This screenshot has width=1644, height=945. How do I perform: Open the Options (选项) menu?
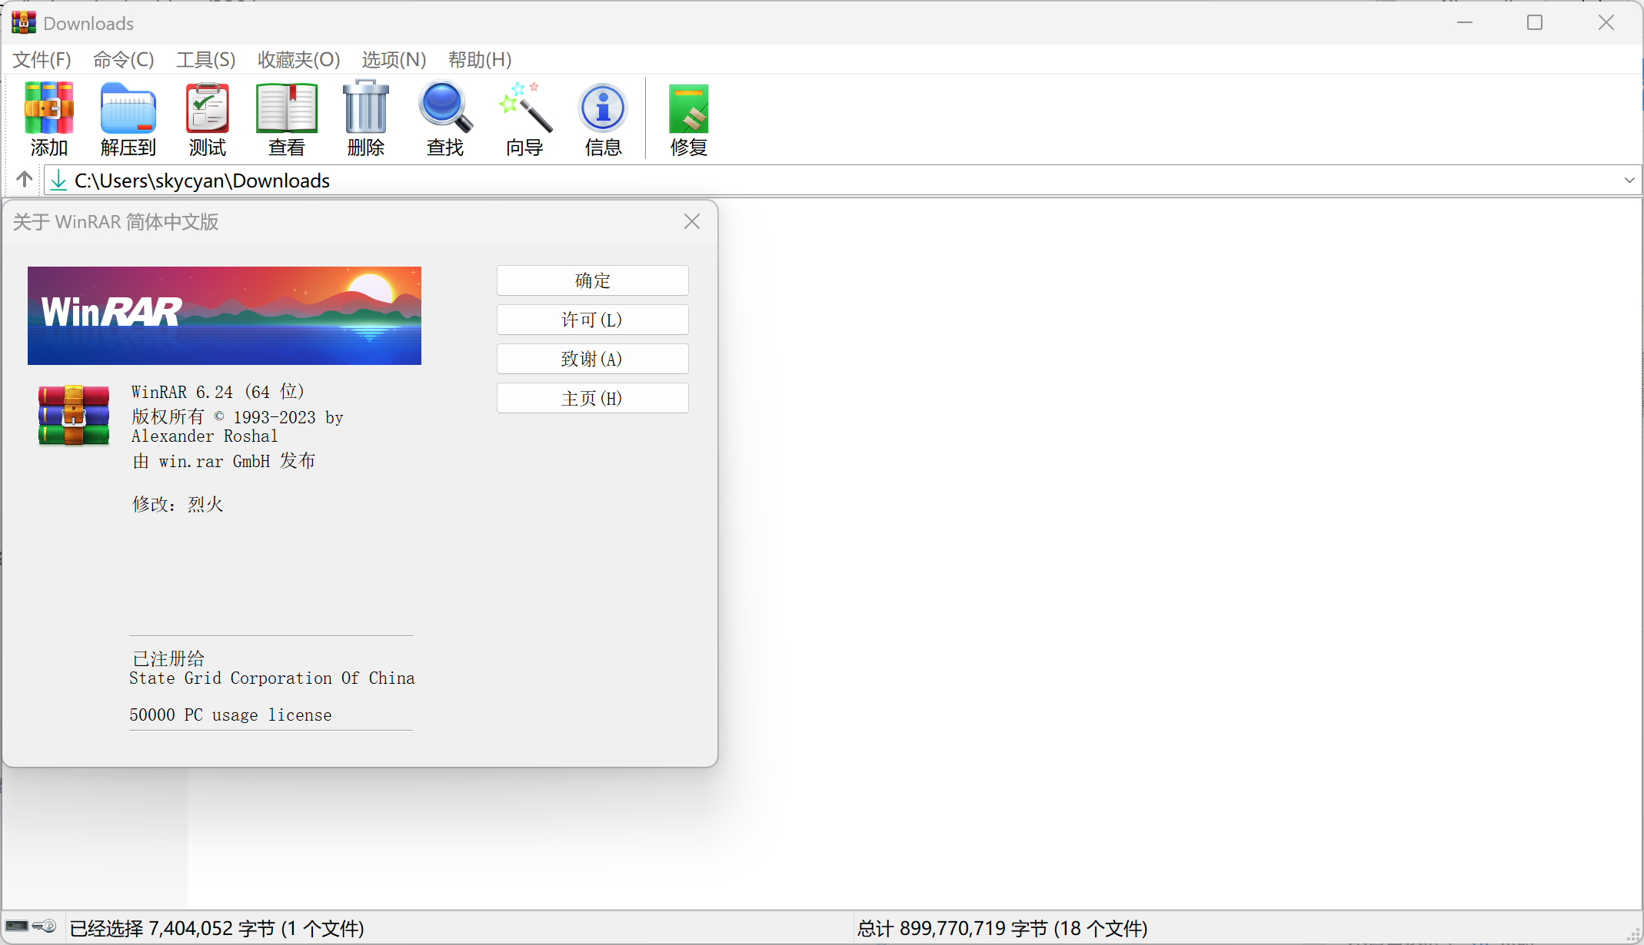pyautogui.click(x=394, y=59)
